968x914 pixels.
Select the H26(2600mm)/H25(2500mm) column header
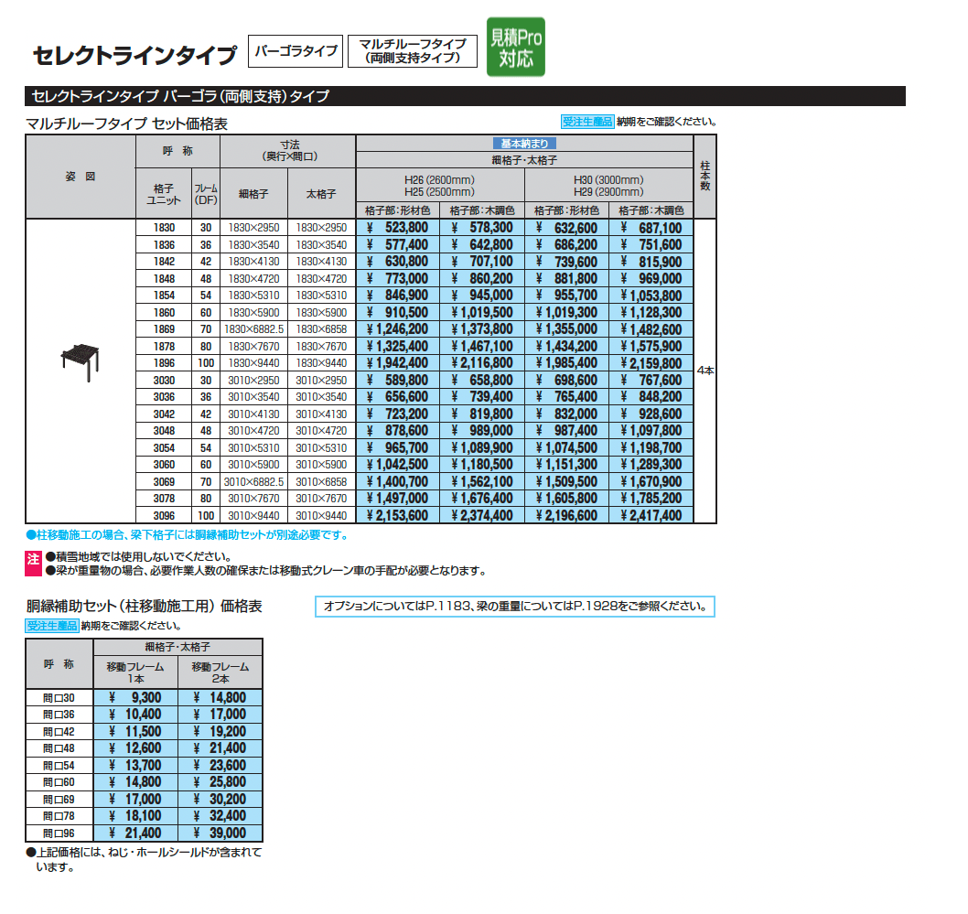click(439, 187)
